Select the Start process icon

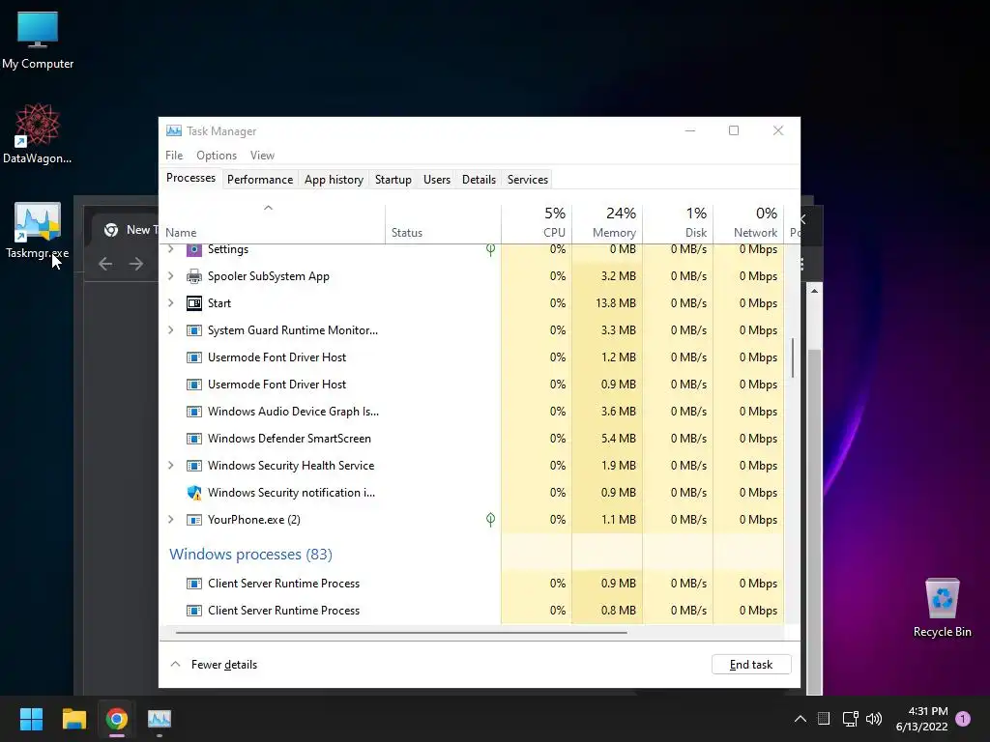(x=193, y=303)
